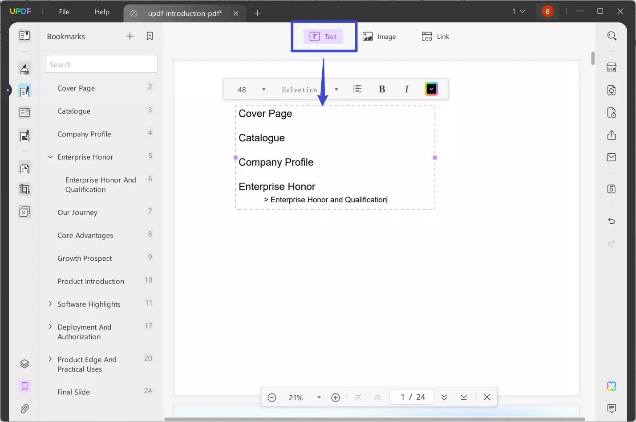Toggle the Bookmarks panel icon at bottom left

point(24,386)
